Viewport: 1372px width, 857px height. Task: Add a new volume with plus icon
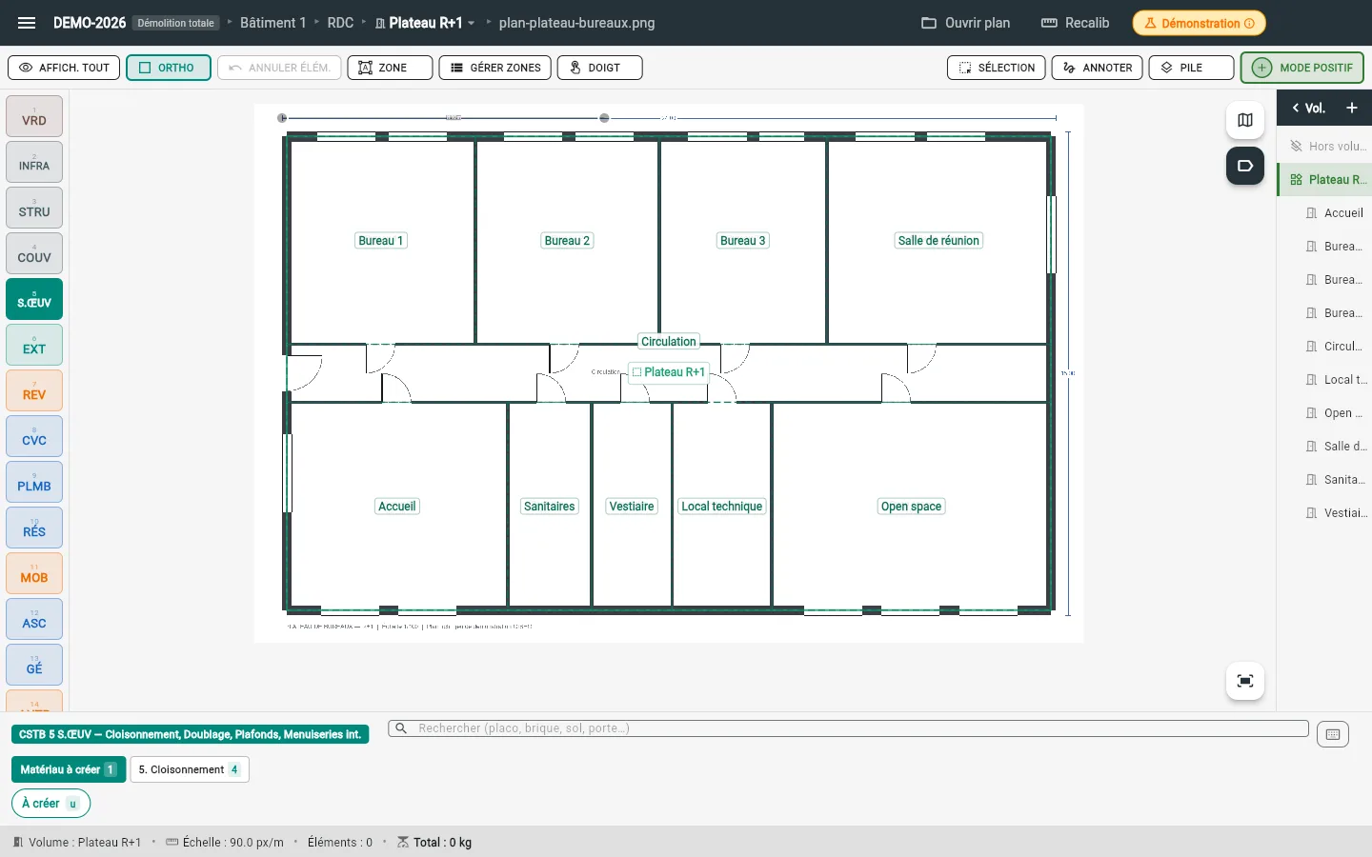point(1351,108)
